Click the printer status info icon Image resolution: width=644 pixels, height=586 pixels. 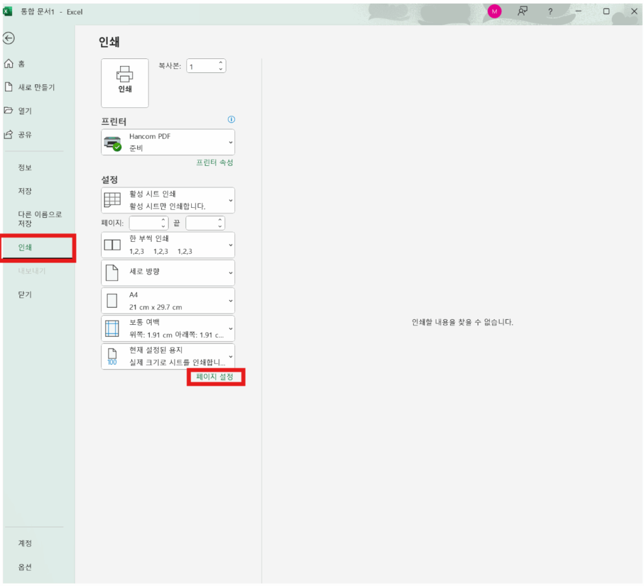231,119
